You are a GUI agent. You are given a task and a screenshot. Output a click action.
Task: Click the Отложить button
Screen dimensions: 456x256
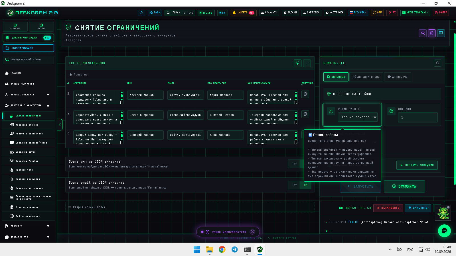404,187
